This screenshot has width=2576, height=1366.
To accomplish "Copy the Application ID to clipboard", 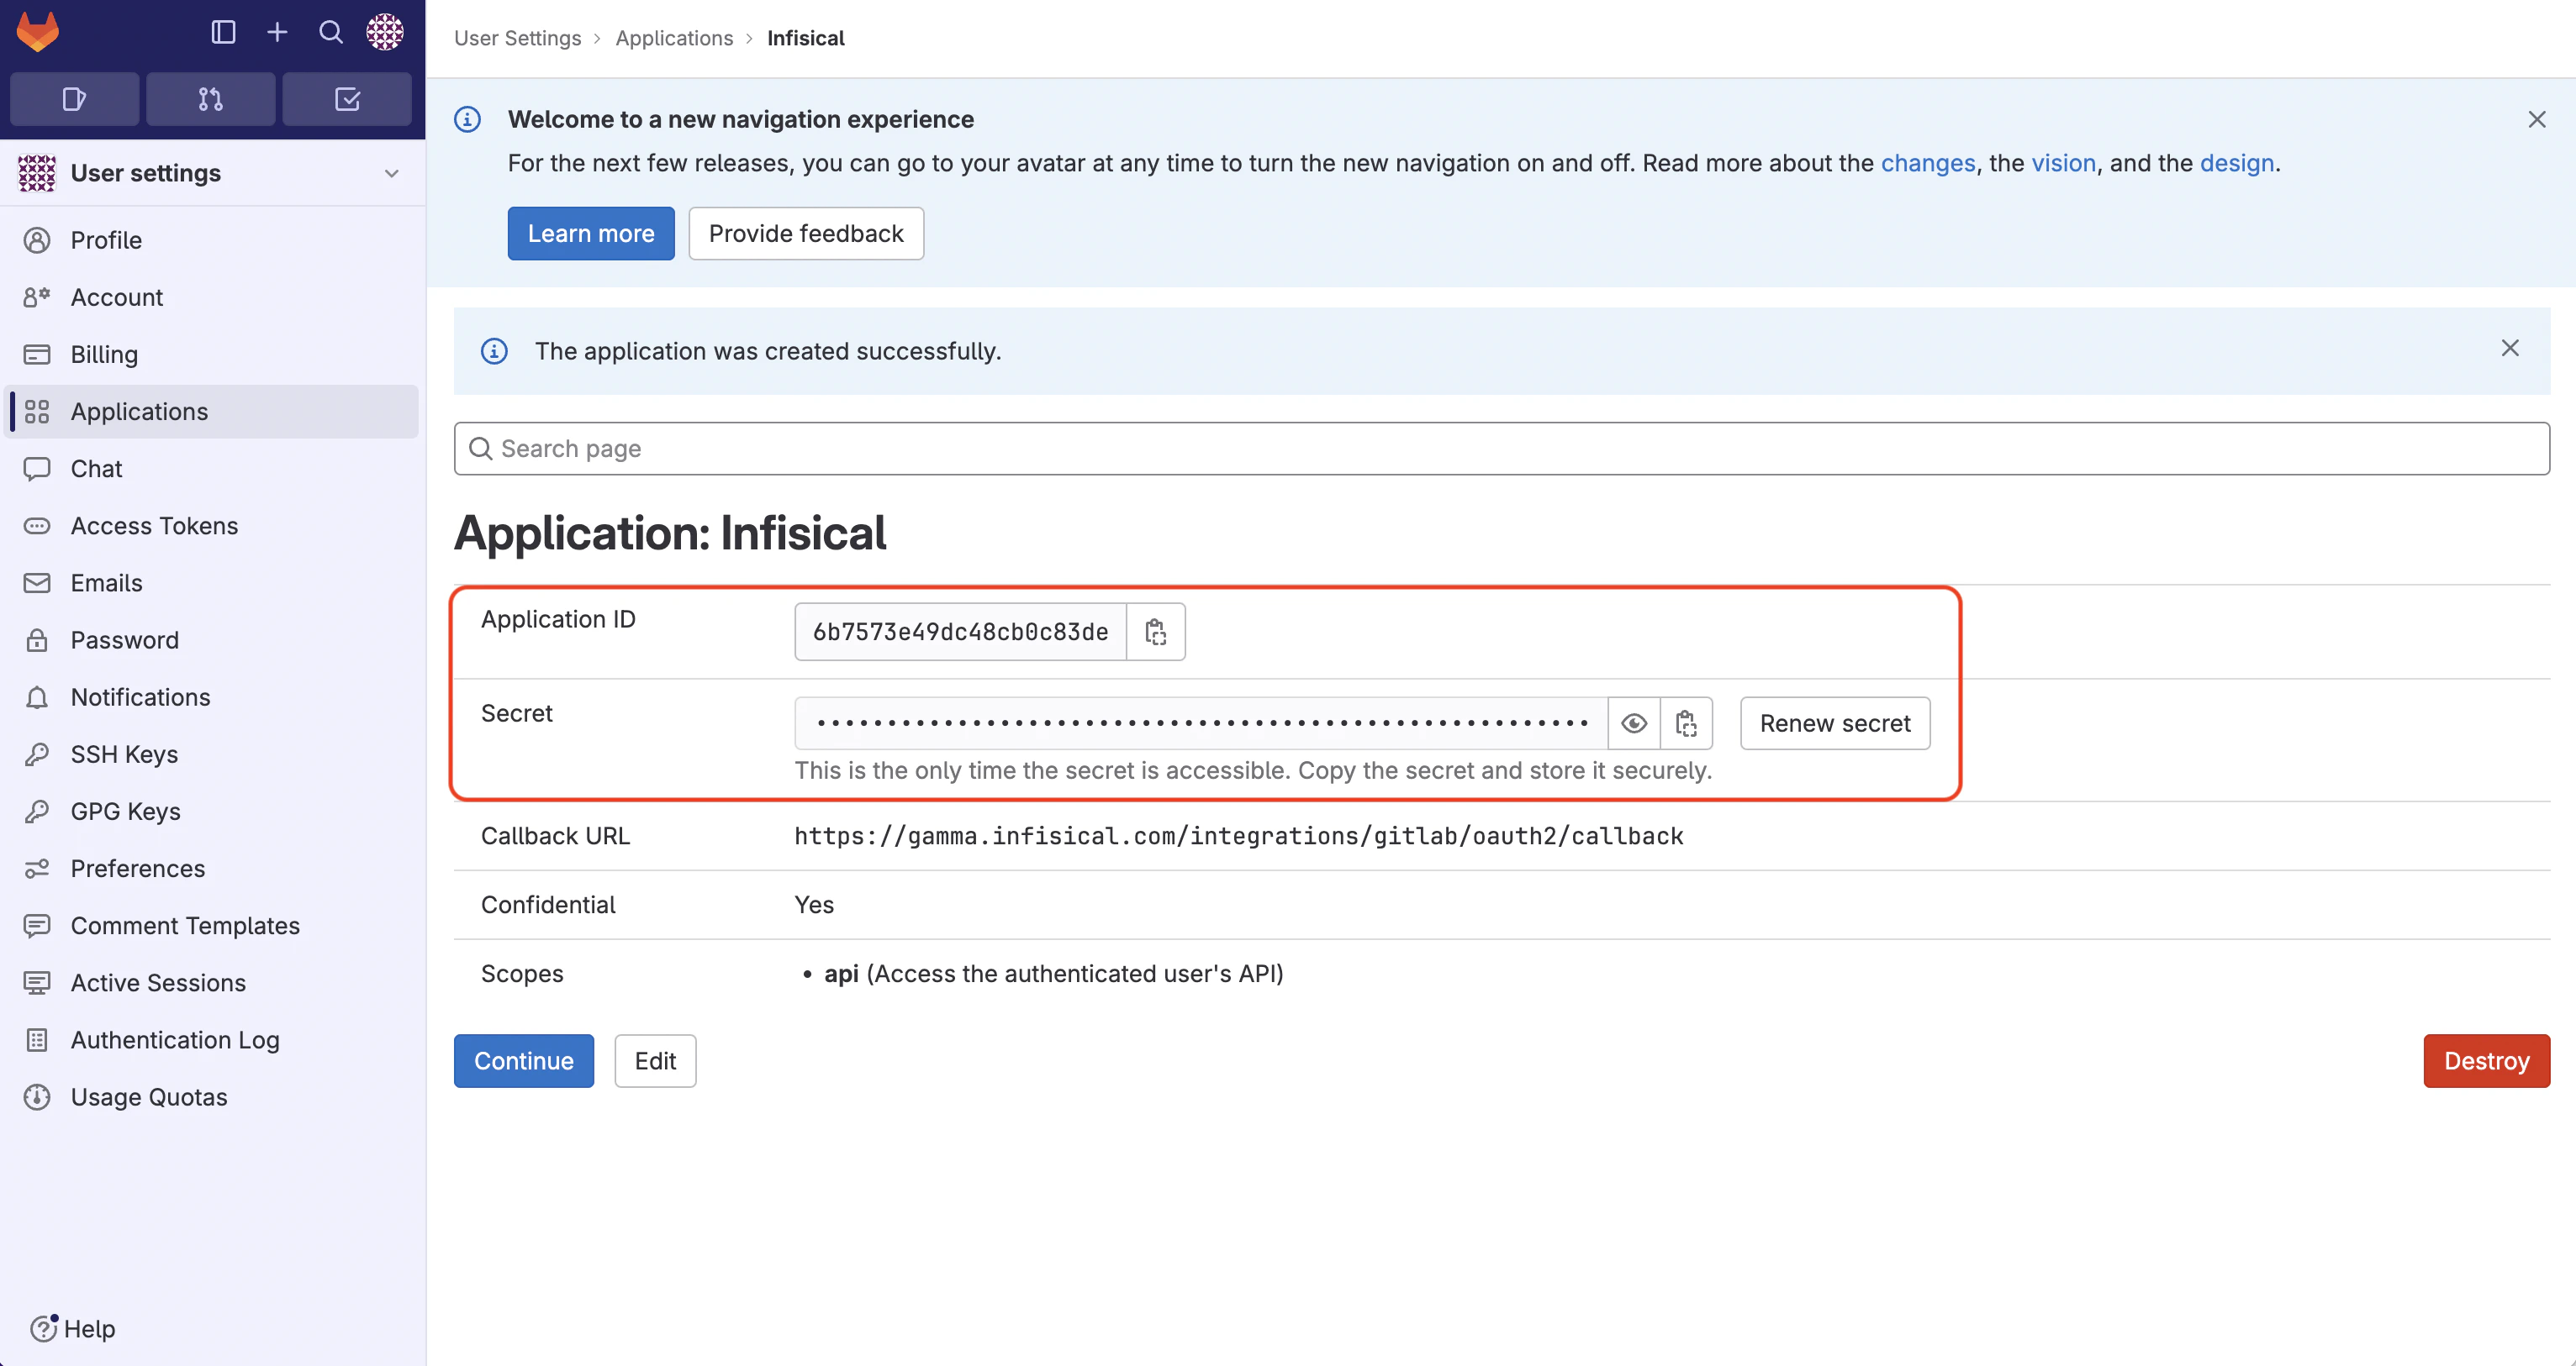I will [x=1156, y=632].
